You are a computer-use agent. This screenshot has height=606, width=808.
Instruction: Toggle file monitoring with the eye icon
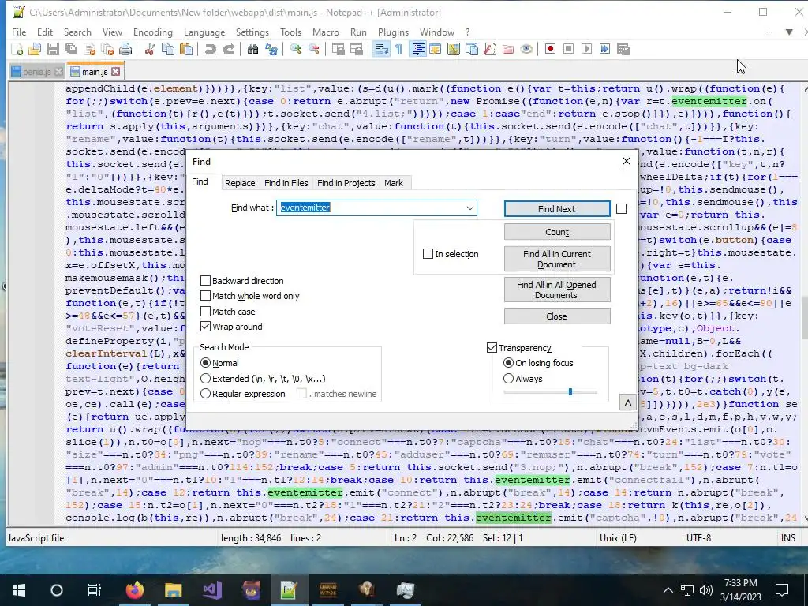526,49
